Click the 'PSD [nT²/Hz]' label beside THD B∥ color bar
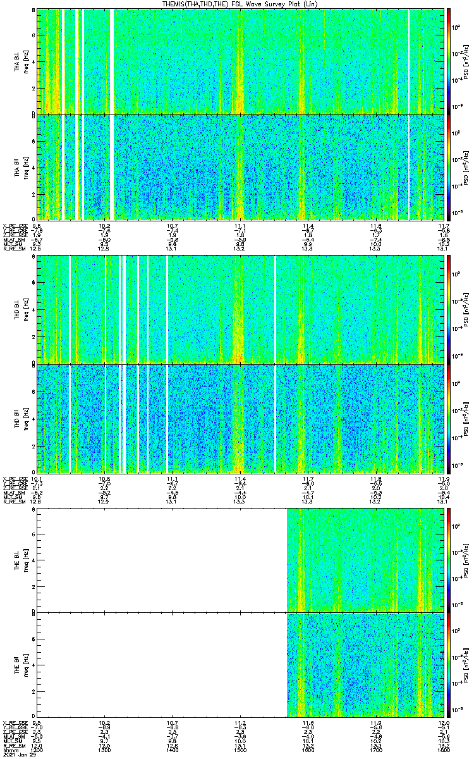This screenshot has width=474, height=759. pos(466,419)
